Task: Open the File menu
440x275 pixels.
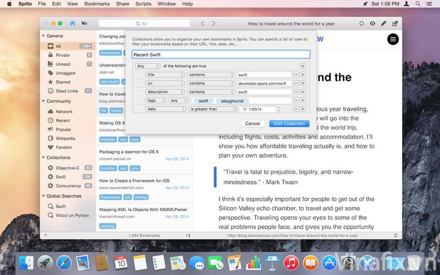Action: click(42, 4)
